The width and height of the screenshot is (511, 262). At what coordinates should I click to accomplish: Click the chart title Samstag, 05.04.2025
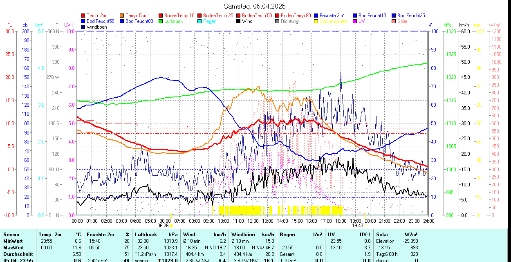pos(255,6)
